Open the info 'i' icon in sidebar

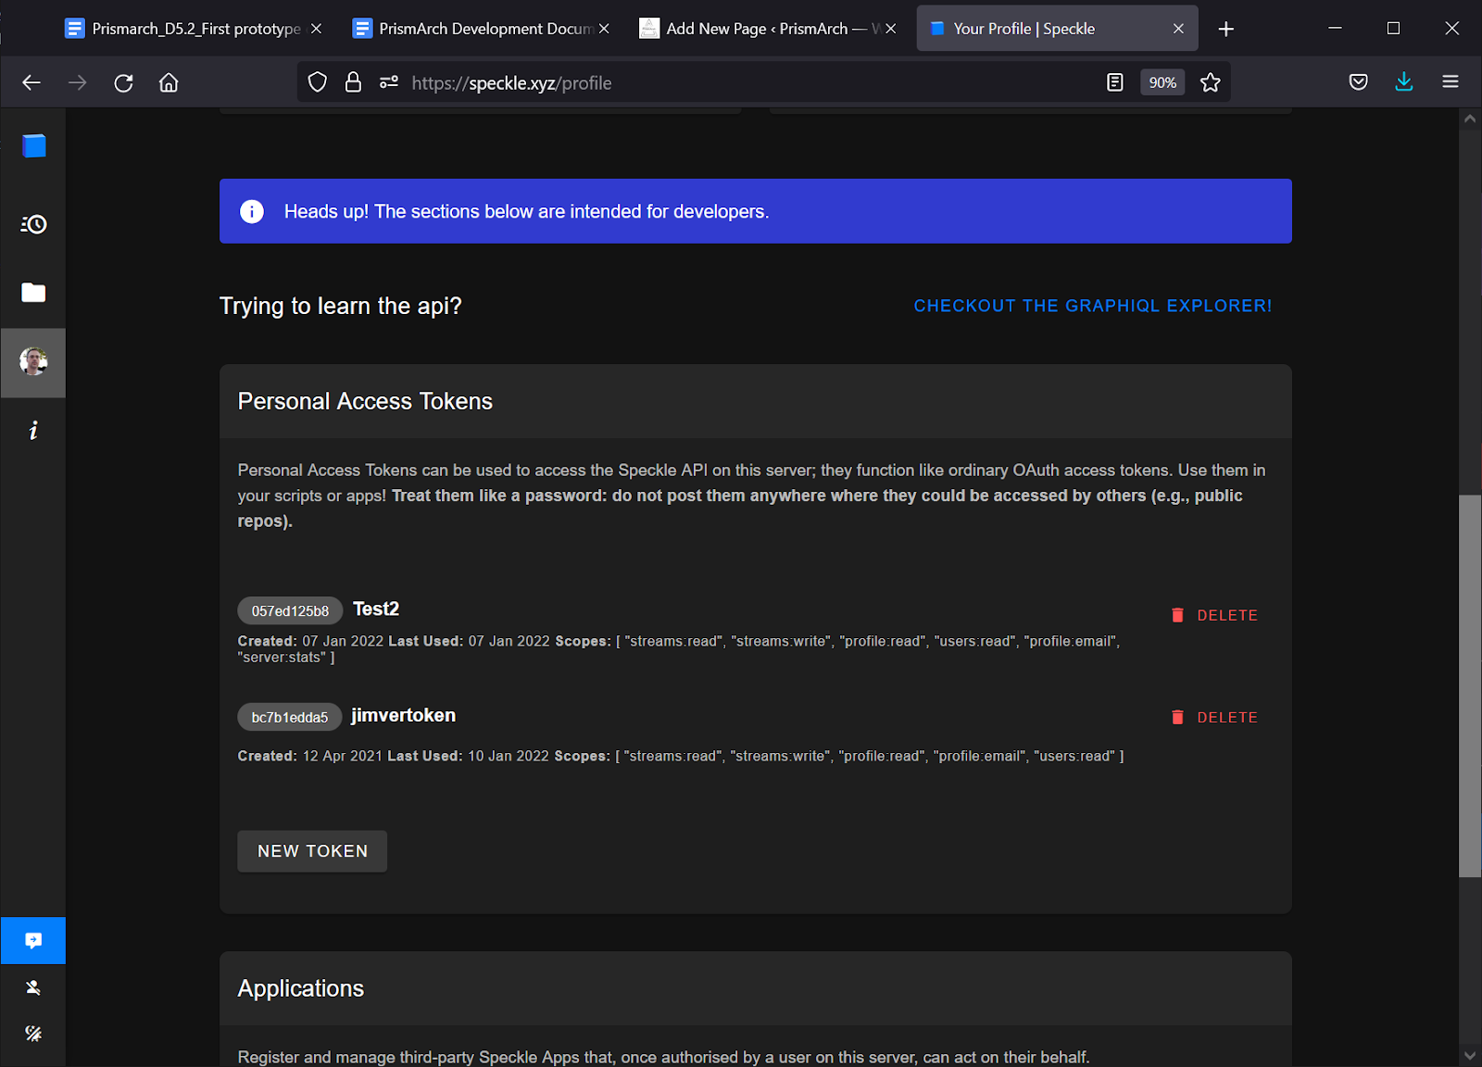[33, 430]
